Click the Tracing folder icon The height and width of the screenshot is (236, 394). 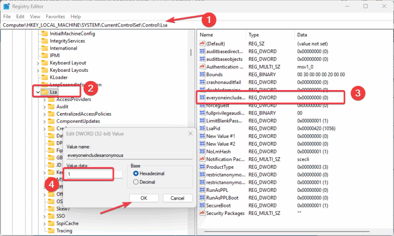coord(51,231)
